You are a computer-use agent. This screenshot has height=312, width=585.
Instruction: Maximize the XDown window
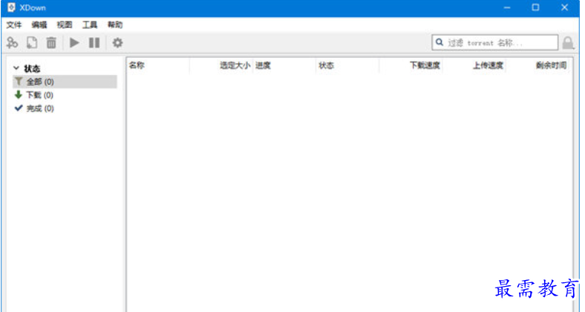535,7
